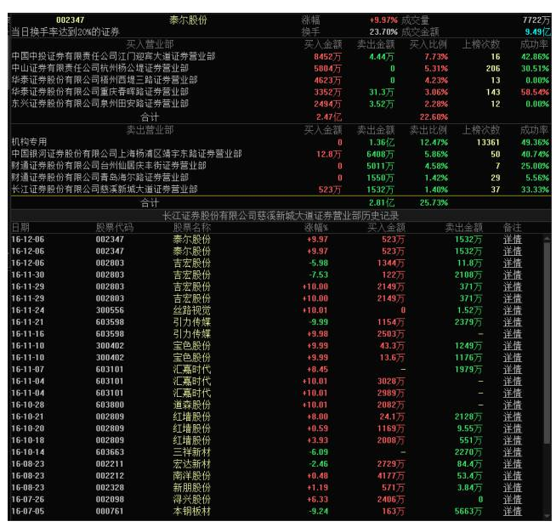Click 当日换手率达到20%的证券 label
This screenshot has height=527, width=556.
(x=65, y=32)
